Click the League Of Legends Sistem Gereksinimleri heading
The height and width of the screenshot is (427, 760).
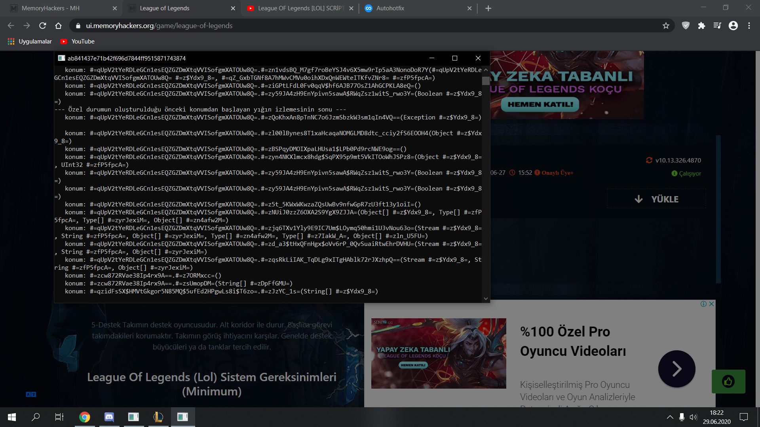(x=212, y=384)
